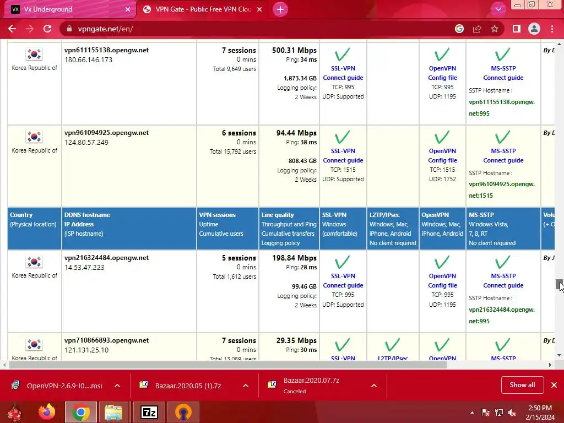Screen dimensions: 564x423
Task: Go back to the previous page
Action: 12,29
